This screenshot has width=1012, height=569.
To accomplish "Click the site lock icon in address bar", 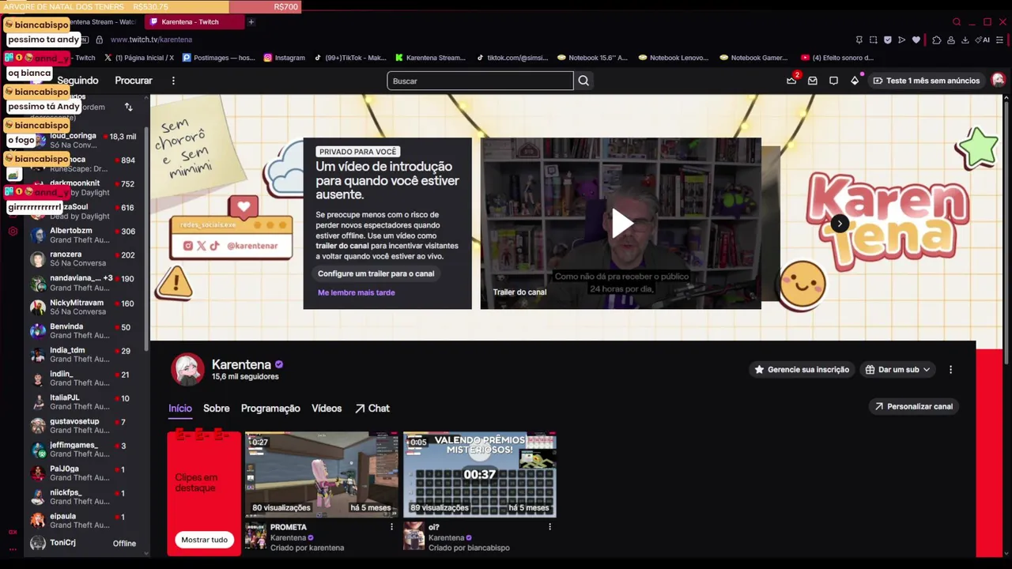I will point(99,40).
